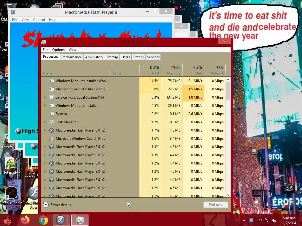
Task: Select the High radio button in Flash window
Action: pos(18,131)
